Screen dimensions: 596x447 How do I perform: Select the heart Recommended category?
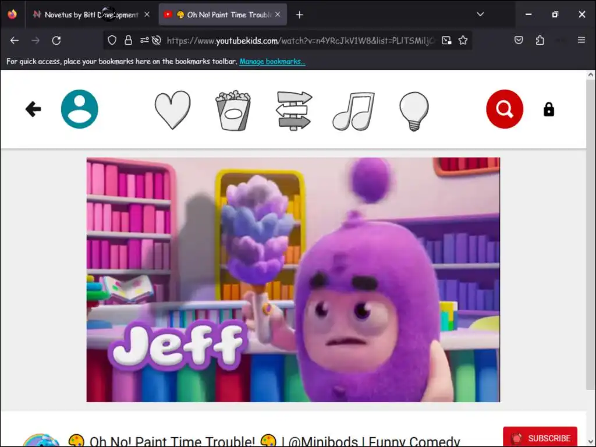[172, 110]
